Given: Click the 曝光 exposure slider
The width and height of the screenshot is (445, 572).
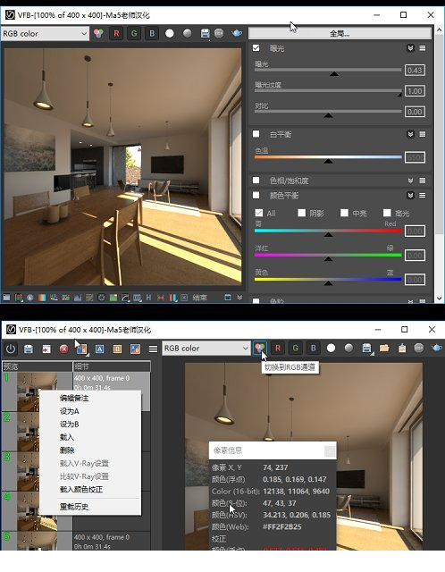Looking at the screenshot, I should tap(328, 71).
